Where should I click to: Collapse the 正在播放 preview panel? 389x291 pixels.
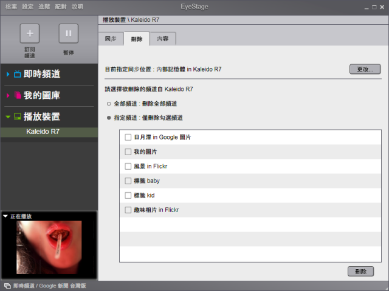click(x=5, y=216)
